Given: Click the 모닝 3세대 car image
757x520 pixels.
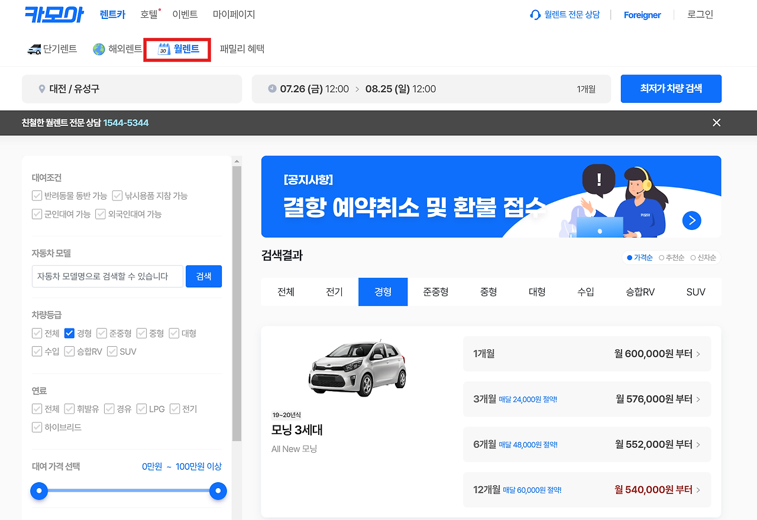Looking at the screenshot, I should click(x=357, y=368).
